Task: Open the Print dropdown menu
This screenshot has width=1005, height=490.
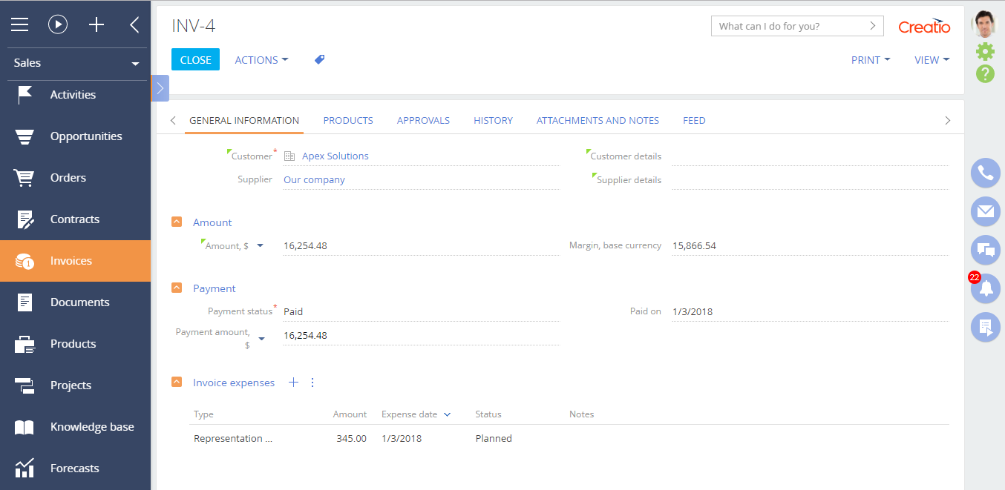Action: 871,60
